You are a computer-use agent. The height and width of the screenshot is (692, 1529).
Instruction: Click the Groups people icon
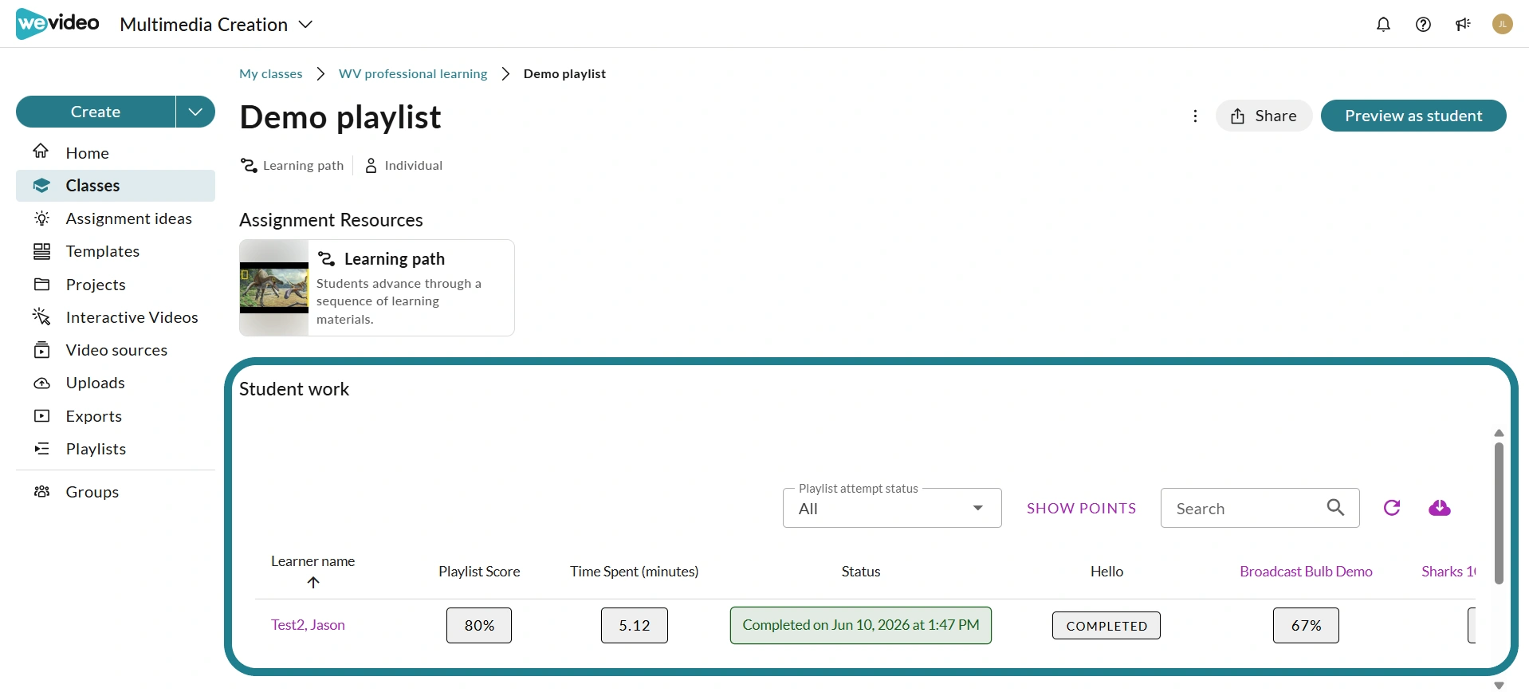point(41,492)
